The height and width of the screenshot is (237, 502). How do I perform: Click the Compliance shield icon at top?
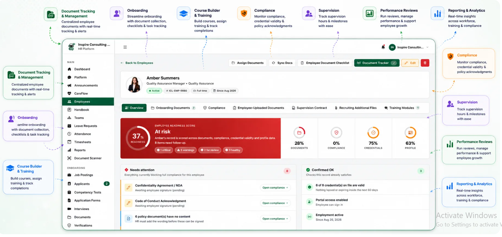(x=244, y=13)
